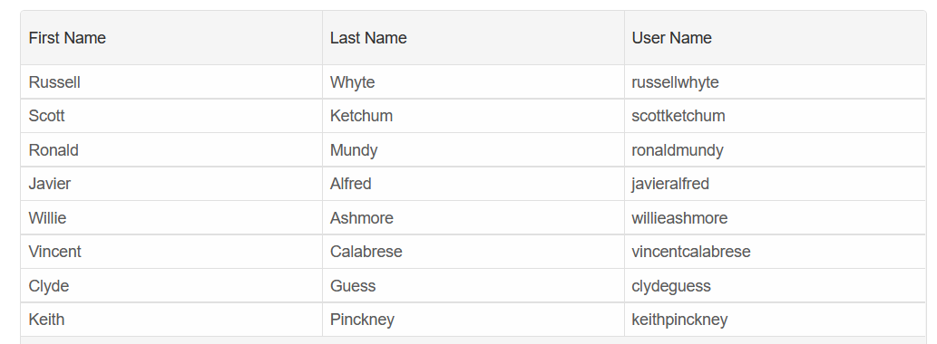Viewport: 937px width, 344px height.
Task: Click the First Name column header
Action: click(171, 38)
